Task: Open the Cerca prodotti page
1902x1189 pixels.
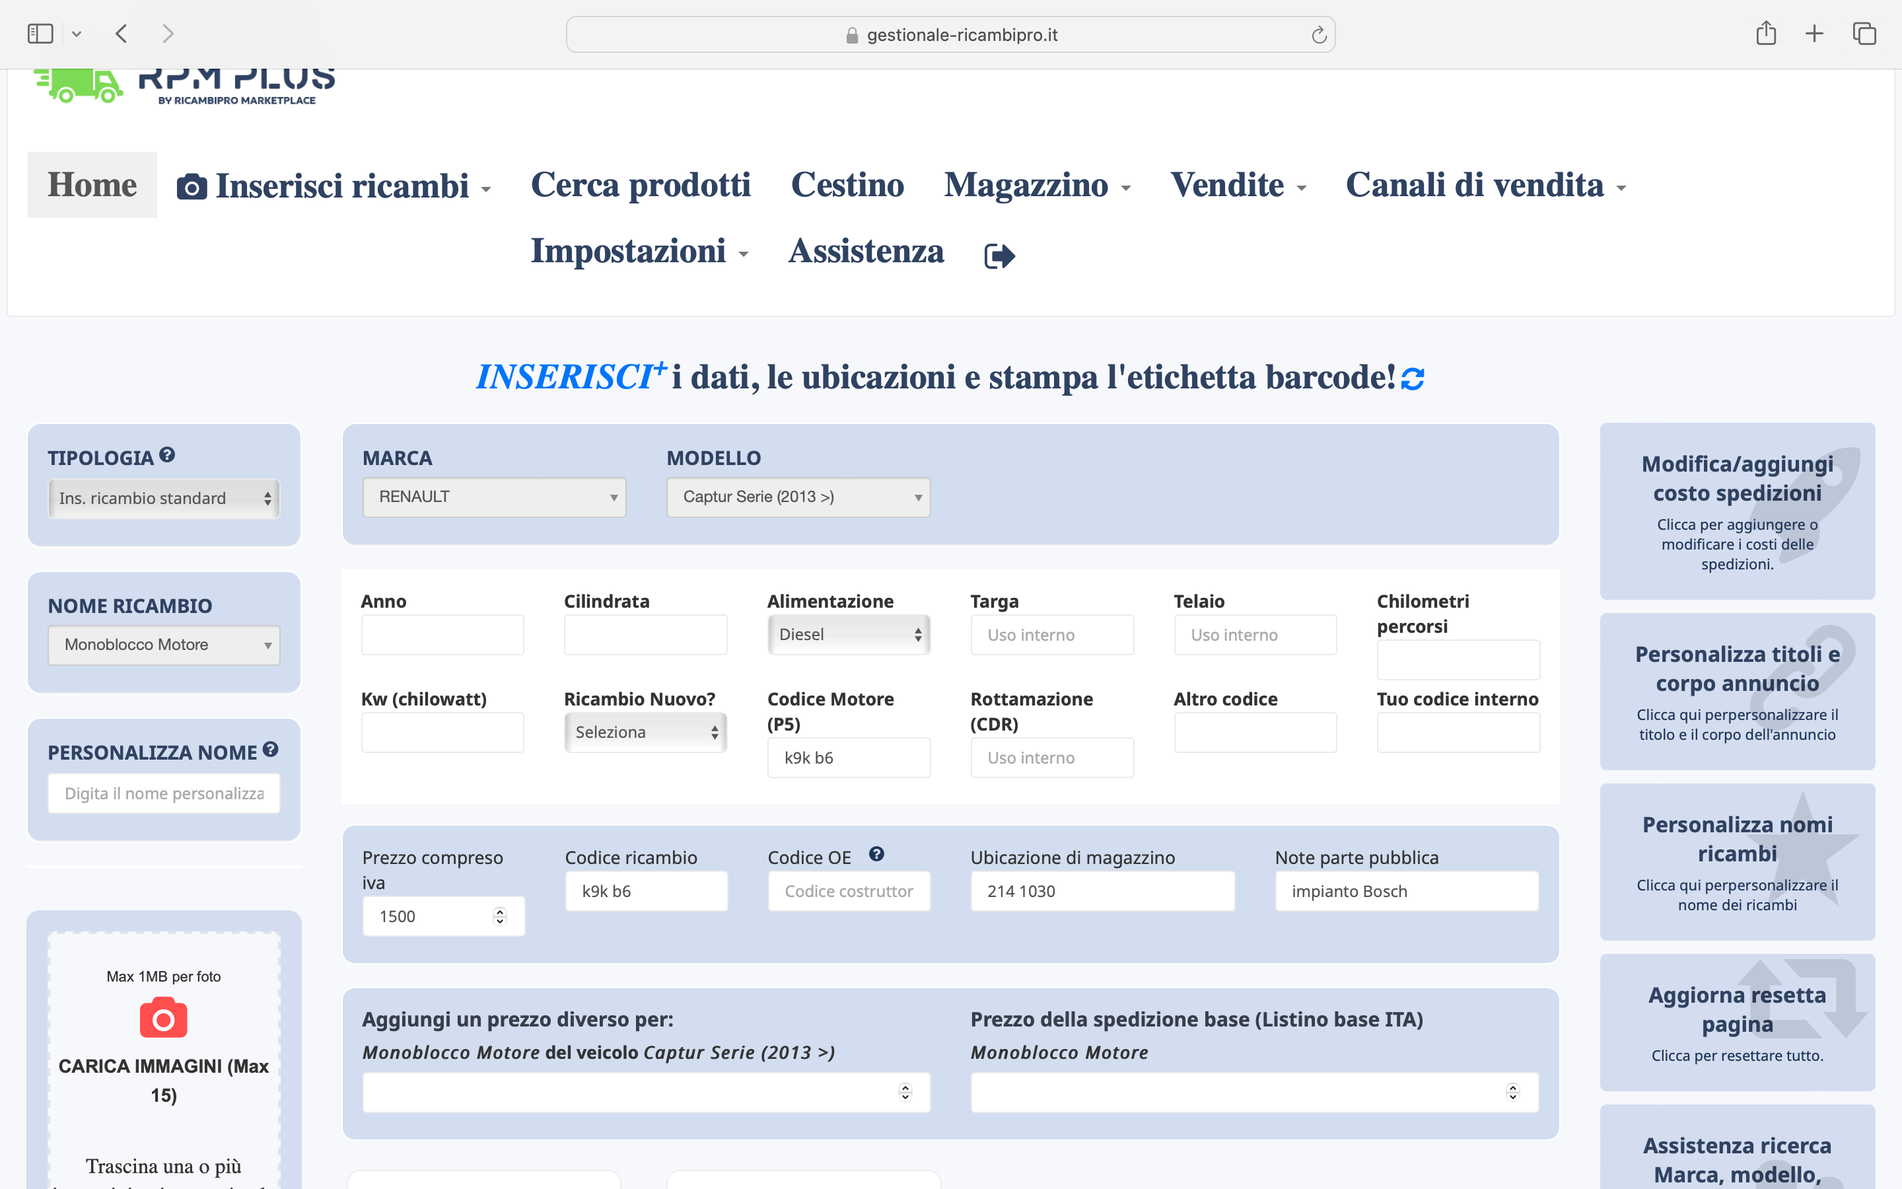Action: click(x=641, y=186)
